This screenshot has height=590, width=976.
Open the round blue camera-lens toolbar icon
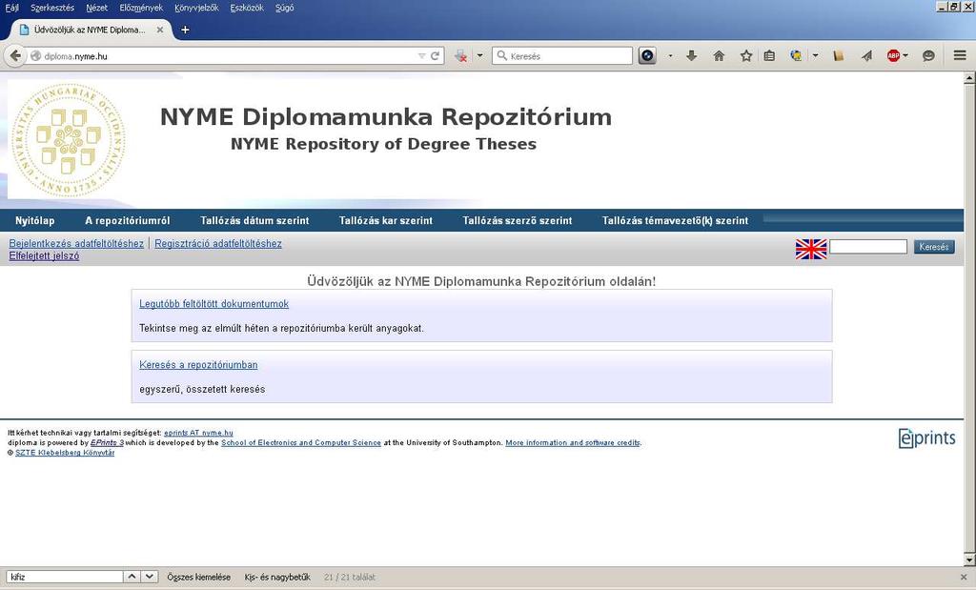[647, 56]
